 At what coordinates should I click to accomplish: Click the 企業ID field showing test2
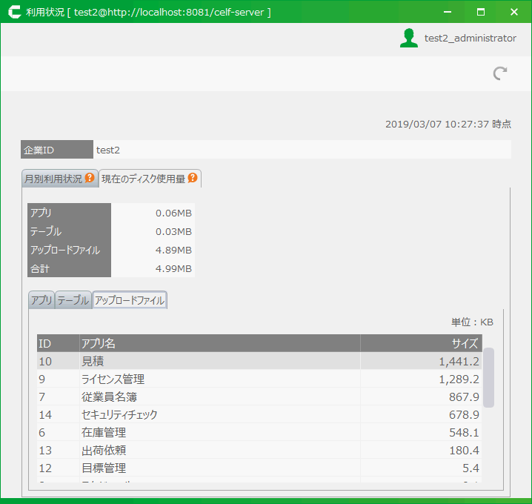[x=302, y=150]
